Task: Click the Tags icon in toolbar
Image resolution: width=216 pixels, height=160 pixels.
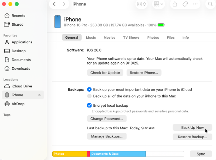Action: (185, 4)
